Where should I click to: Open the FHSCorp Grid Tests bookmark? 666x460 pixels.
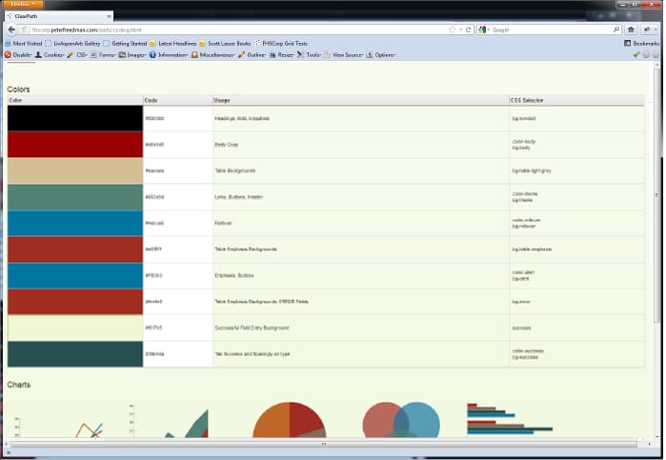point(281,43)
